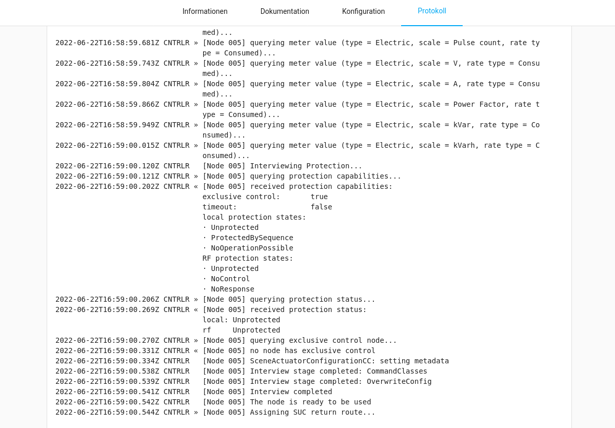Screen dimensions: 615x428
Task: Select the active Protokoll tab
Action: click(431, 11)
